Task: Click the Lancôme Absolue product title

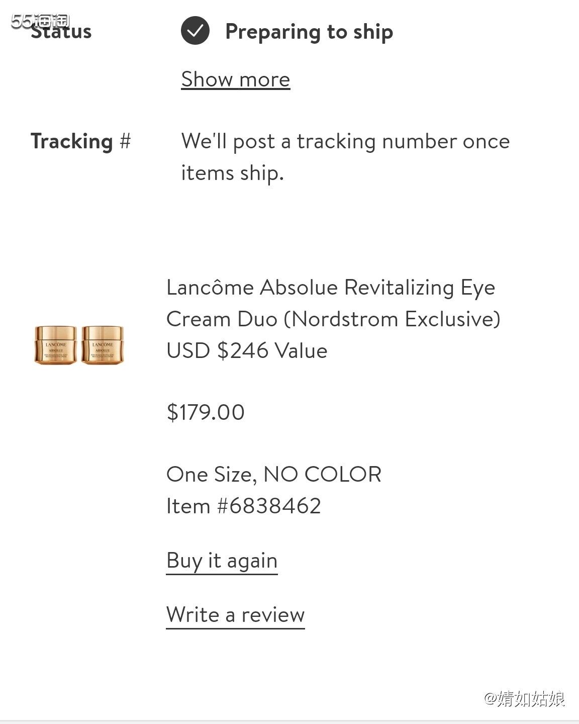Action: (333, 303)
